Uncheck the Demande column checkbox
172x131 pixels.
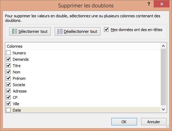(8, 59)
